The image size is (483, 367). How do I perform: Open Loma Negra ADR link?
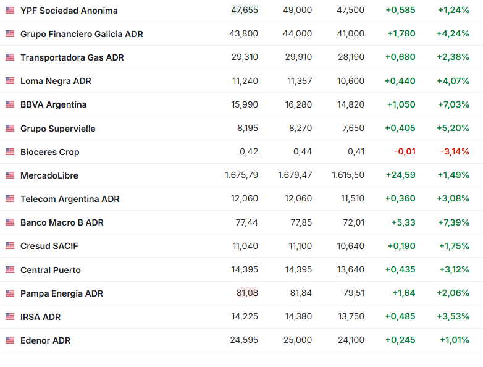(x=56, y=81)
